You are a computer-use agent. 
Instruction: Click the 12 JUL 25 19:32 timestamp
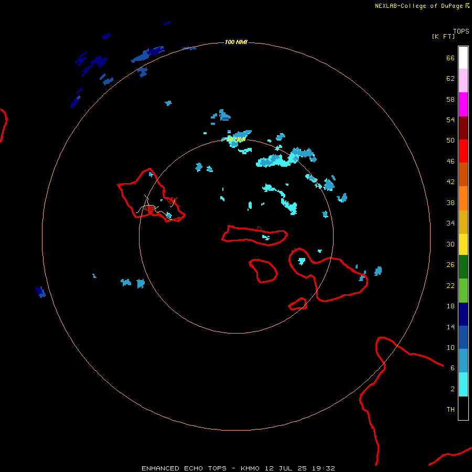[300, 468]
